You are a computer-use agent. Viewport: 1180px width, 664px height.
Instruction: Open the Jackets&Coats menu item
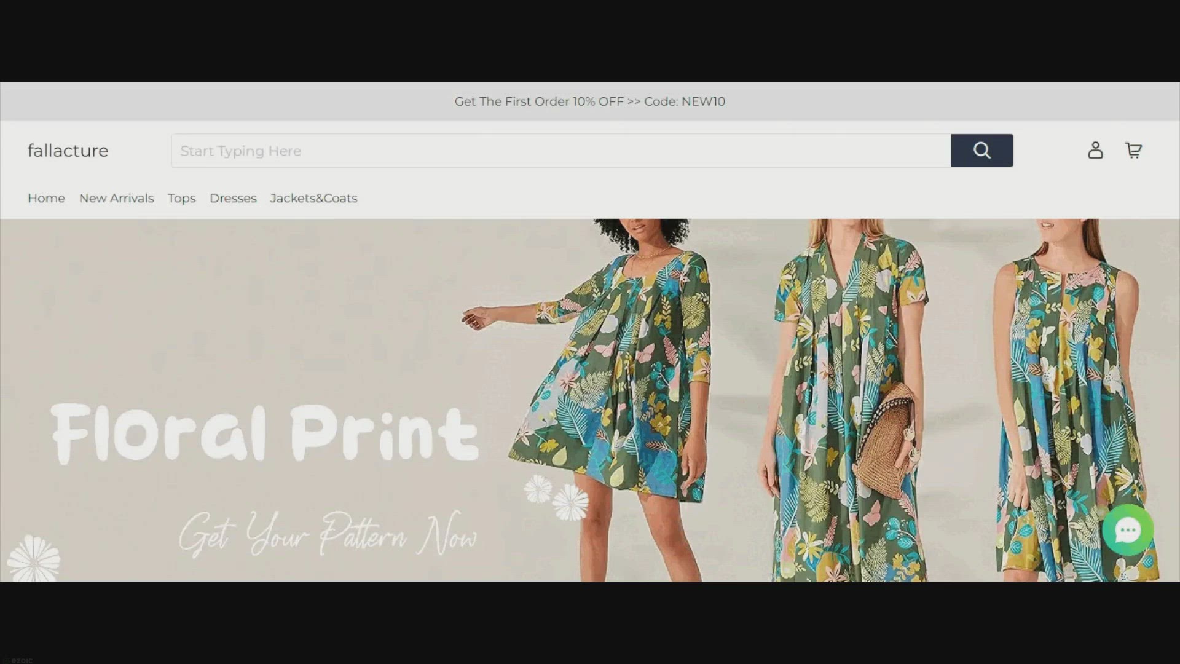pos(313,198)
